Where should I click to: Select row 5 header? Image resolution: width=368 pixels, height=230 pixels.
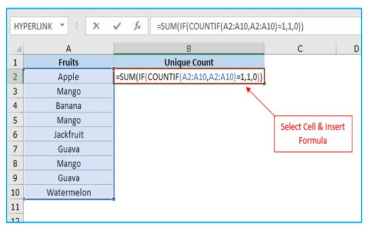pos(15,120)
